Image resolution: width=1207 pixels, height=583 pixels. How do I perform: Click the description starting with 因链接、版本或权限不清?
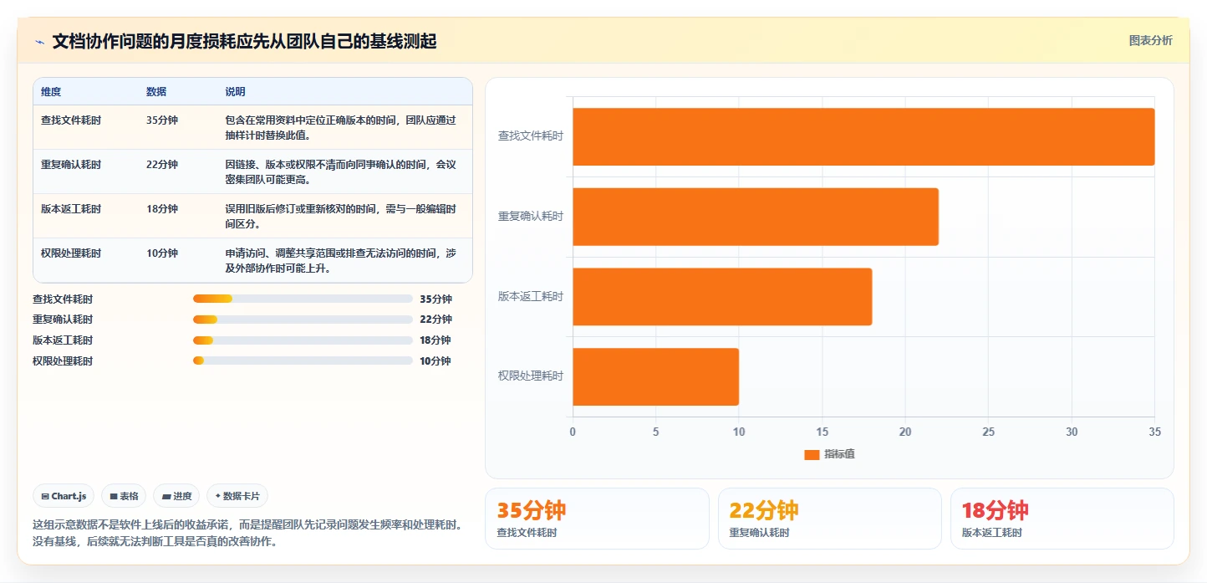click(x=341, y=172)
